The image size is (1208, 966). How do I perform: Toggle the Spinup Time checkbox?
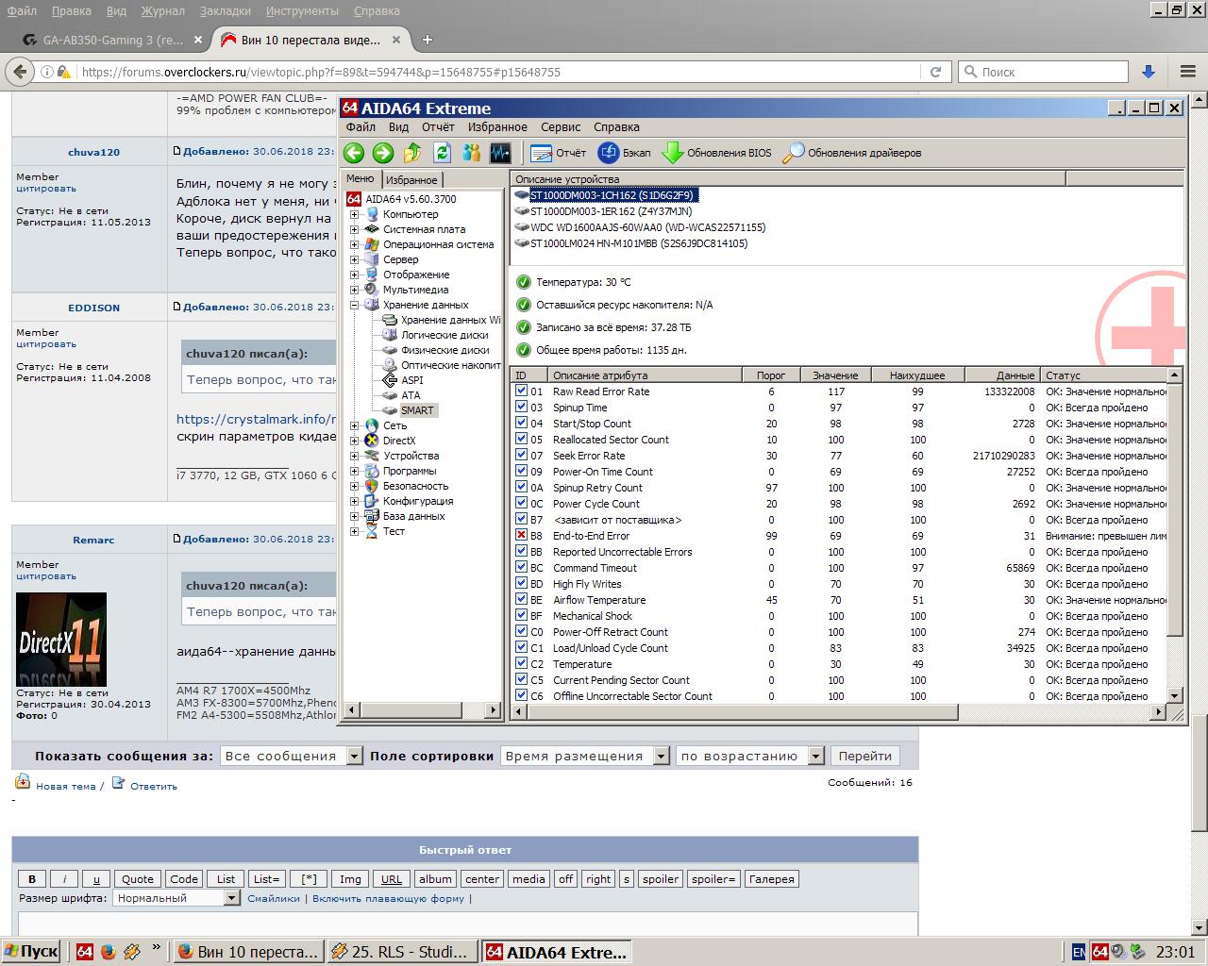point(521,407)
